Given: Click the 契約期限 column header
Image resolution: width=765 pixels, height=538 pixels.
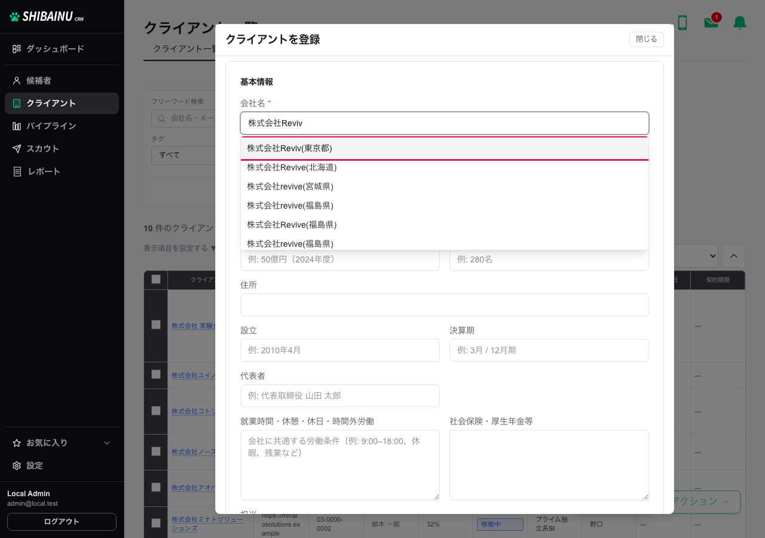Looking at the screenshot, I should click(x=717, y=280).
